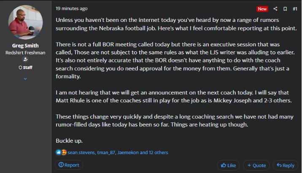Image resolution: width=302 pixels, height=173 pixels.
Task: Bookmark this post
Action: [285, 9]
